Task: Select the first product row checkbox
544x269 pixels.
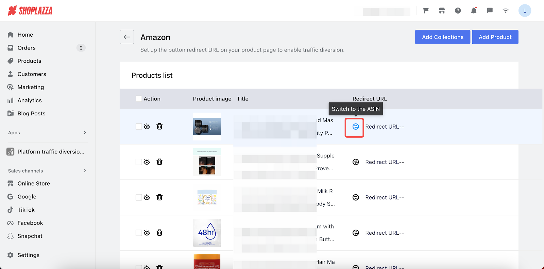Action: (x=139, y=127)
